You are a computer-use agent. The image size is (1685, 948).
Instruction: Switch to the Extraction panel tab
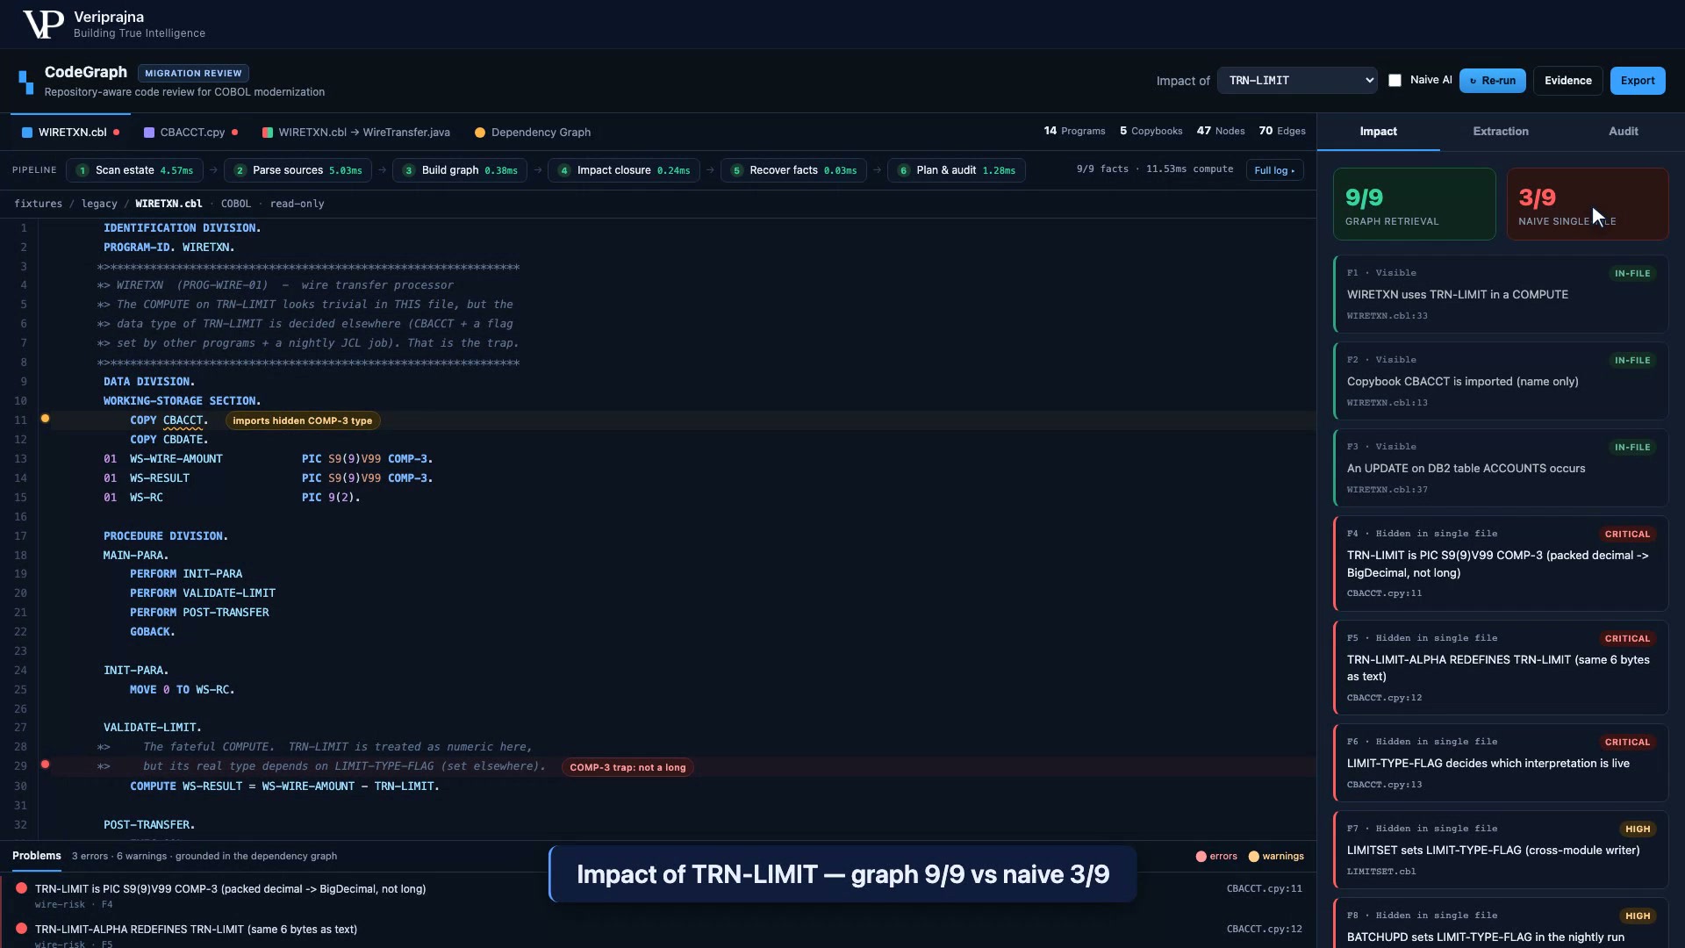pyautogui.click(x=1501, y=132)
